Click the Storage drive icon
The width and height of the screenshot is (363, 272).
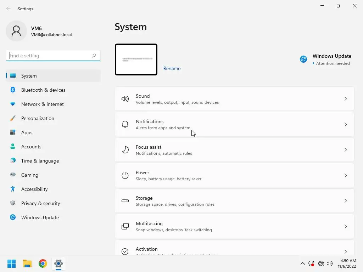click(x=125, y=201)
